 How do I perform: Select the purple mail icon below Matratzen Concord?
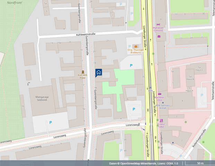(159, 36)
